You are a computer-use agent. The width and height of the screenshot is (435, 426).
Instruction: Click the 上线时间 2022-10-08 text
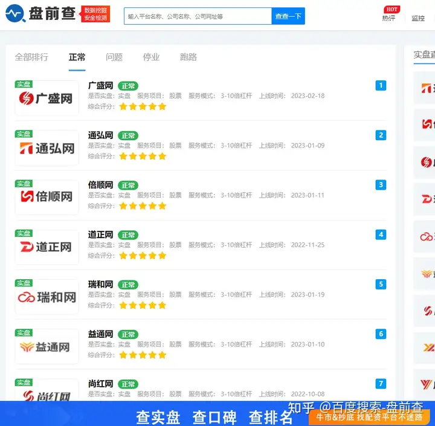[x=292, y=394]
